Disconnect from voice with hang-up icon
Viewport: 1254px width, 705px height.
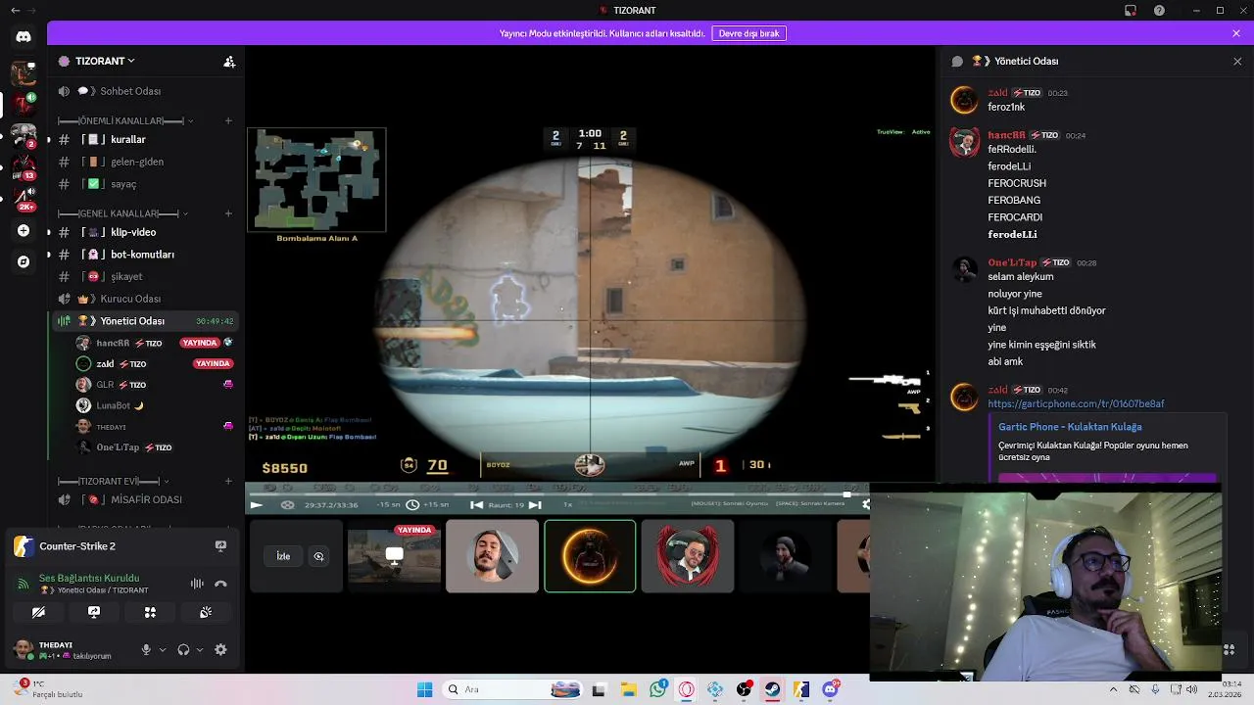pyautogui.click(x=220, y=584)
